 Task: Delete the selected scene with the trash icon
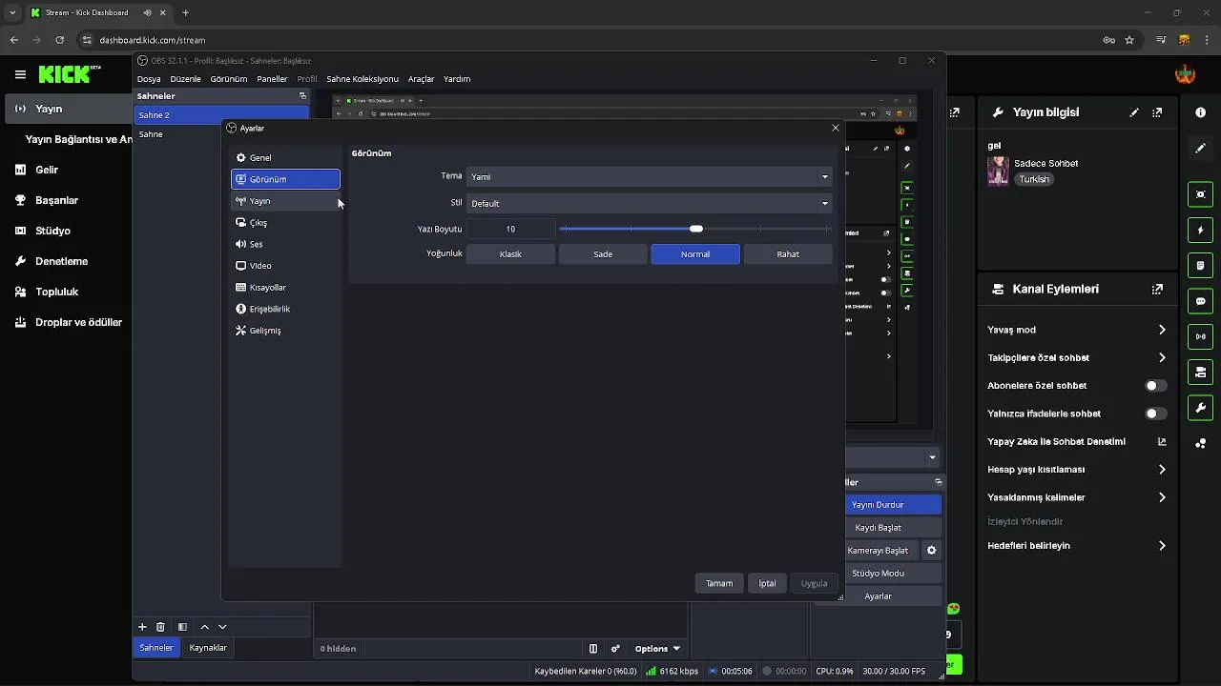pos(160,627)
